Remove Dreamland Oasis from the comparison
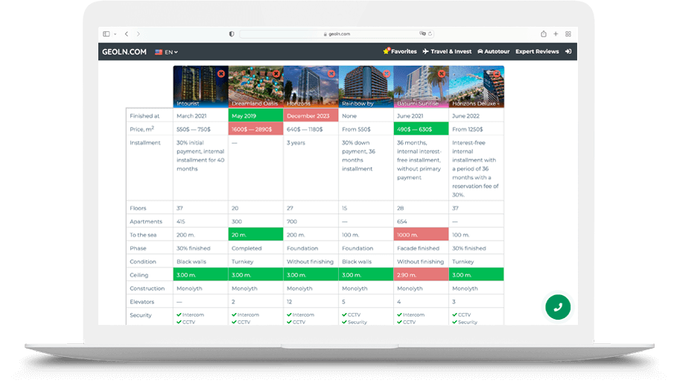This screenshot has height=383, width=677. [276, 74]
